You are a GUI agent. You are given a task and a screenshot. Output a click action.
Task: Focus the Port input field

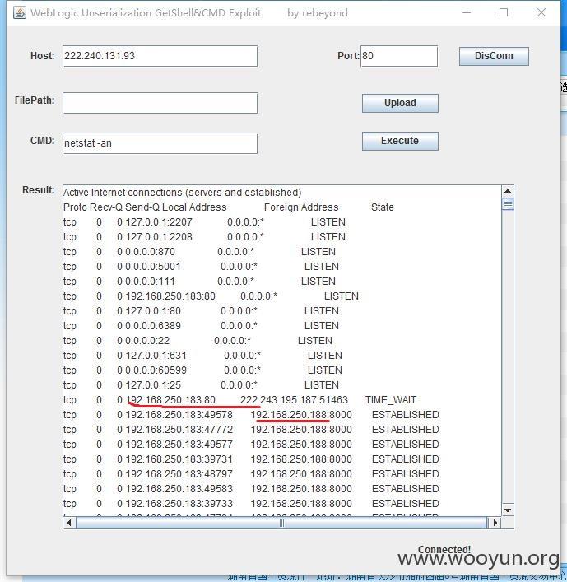(x=399, y=56)
